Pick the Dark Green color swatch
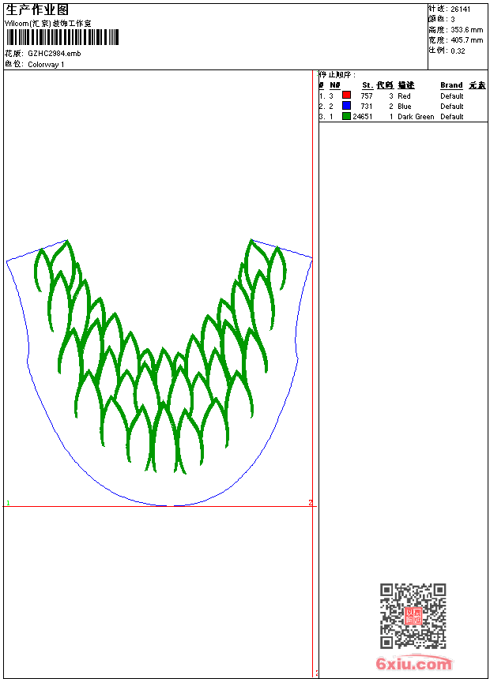490x679 pixels. 346,116
